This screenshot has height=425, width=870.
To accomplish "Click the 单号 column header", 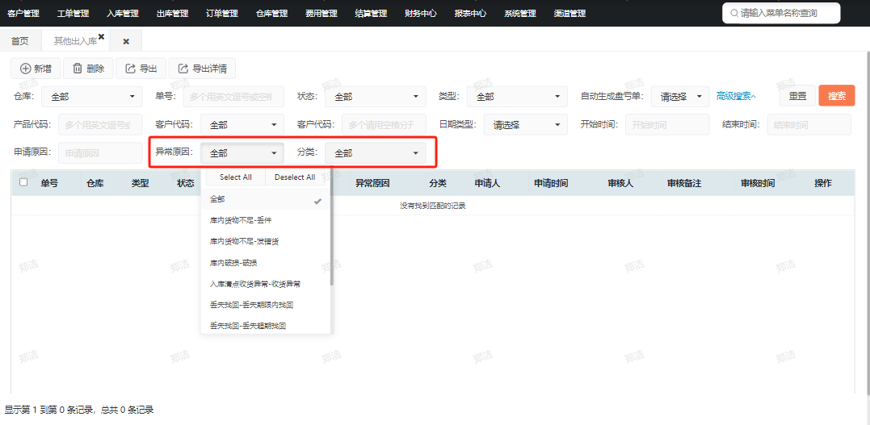I will 49,183.
